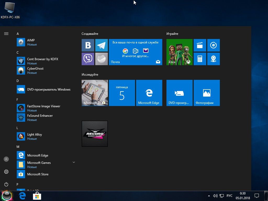Open the VK (VKontakte) tile
Screen dimensions: 268x201
pyautogui.click(x=88, y=45)
